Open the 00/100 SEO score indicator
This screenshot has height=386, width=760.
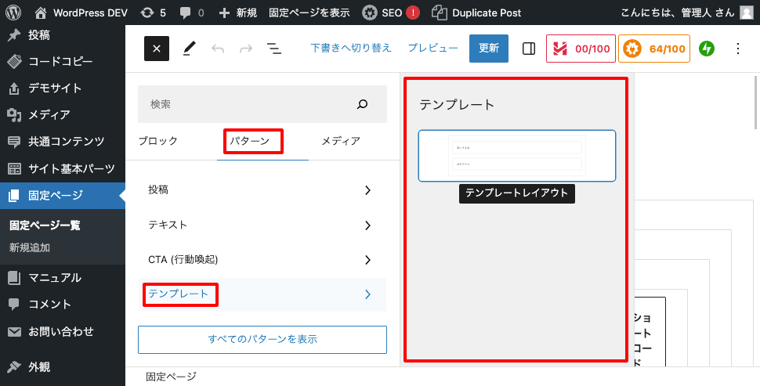tap(581, 49)
